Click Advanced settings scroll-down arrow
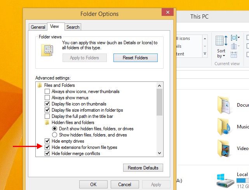This screenshot has width=249, height=190. click(159, 153)
